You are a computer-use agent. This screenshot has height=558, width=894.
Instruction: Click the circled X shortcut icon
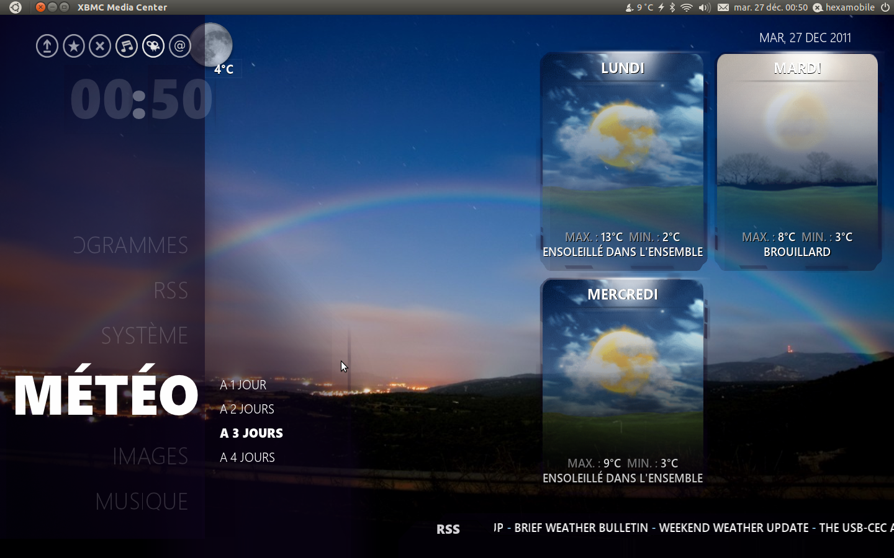click(100, 46)
